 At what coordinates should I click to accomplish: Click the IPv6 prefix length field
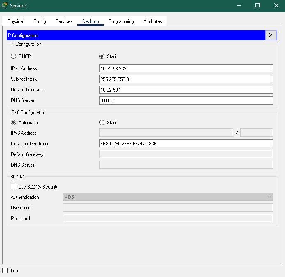[x=257, y=133]
